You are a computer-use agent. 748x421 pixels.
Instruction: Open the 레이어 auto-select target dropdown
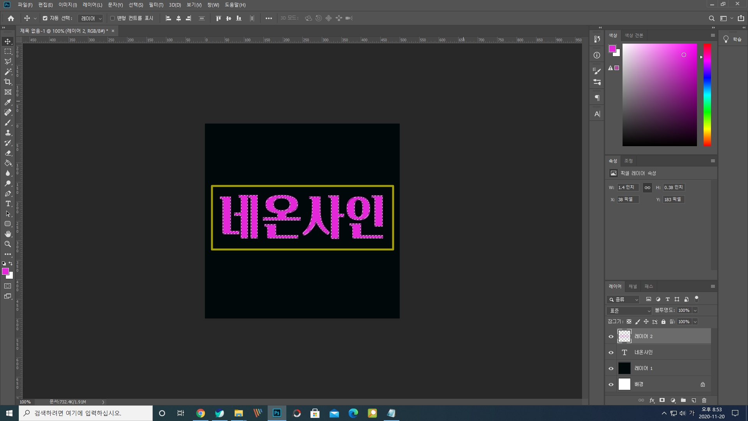click(91, 18)
